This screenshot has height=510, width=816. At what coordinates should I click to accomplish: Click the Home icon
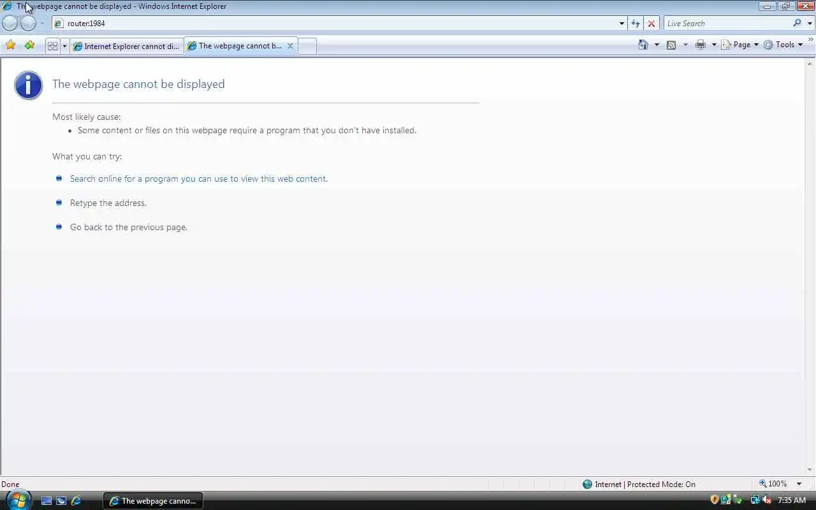click(x=643, y=45)
